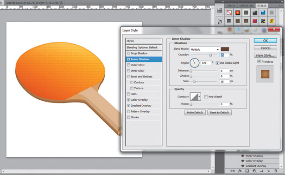Screen dimensions: 285x175
Task: Click the New Style button
Action: coord(266,55)
